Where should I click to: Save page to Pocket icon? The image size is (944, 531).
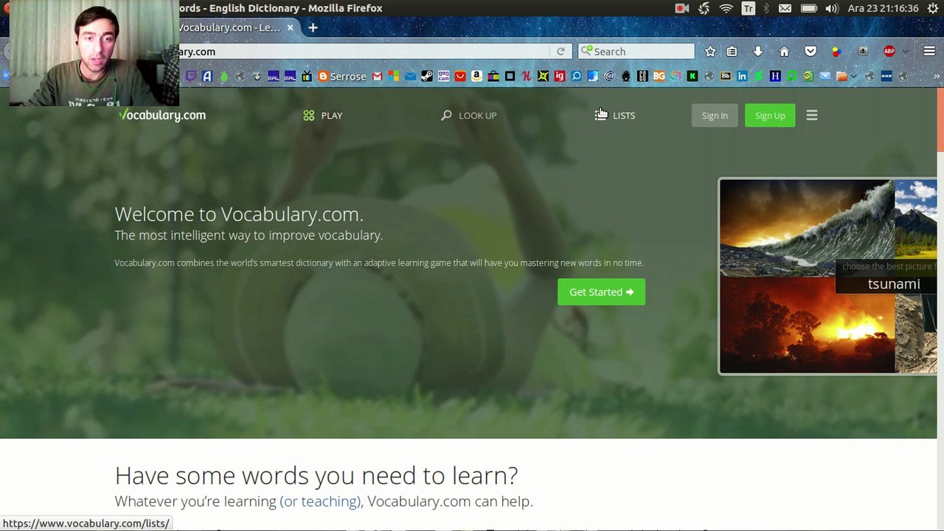point(811,52)
